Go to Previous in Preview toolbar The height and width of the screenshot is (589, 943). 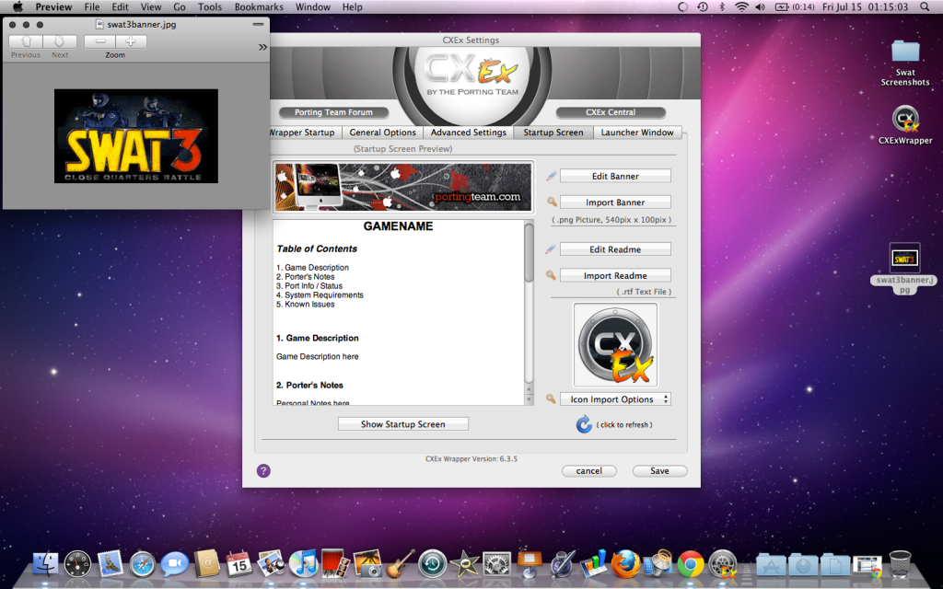point(26,40)
